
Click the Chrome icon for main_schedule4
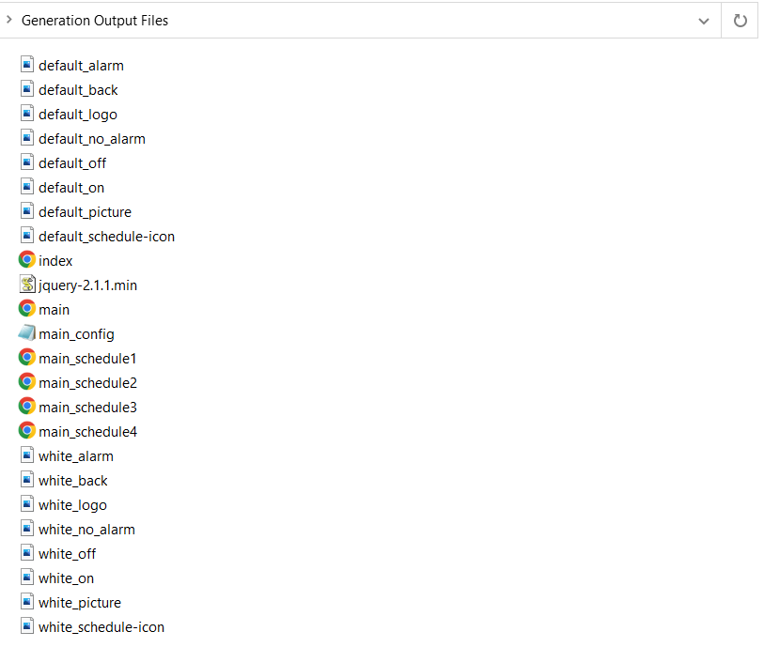27,431
